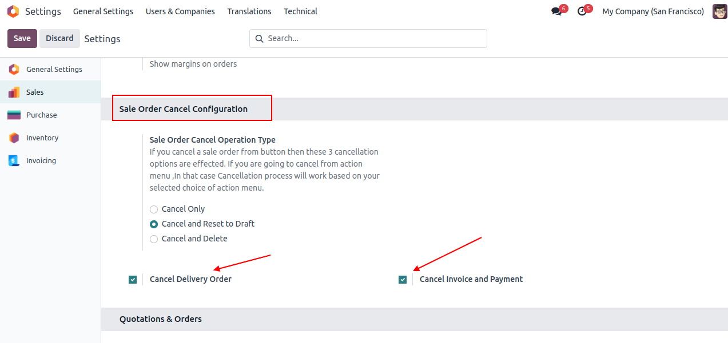Click the General Settings sidebar icon
Image resolution: width=728 pixels, height=343 pixels.
pyautogui.click(x=14, y=69)
